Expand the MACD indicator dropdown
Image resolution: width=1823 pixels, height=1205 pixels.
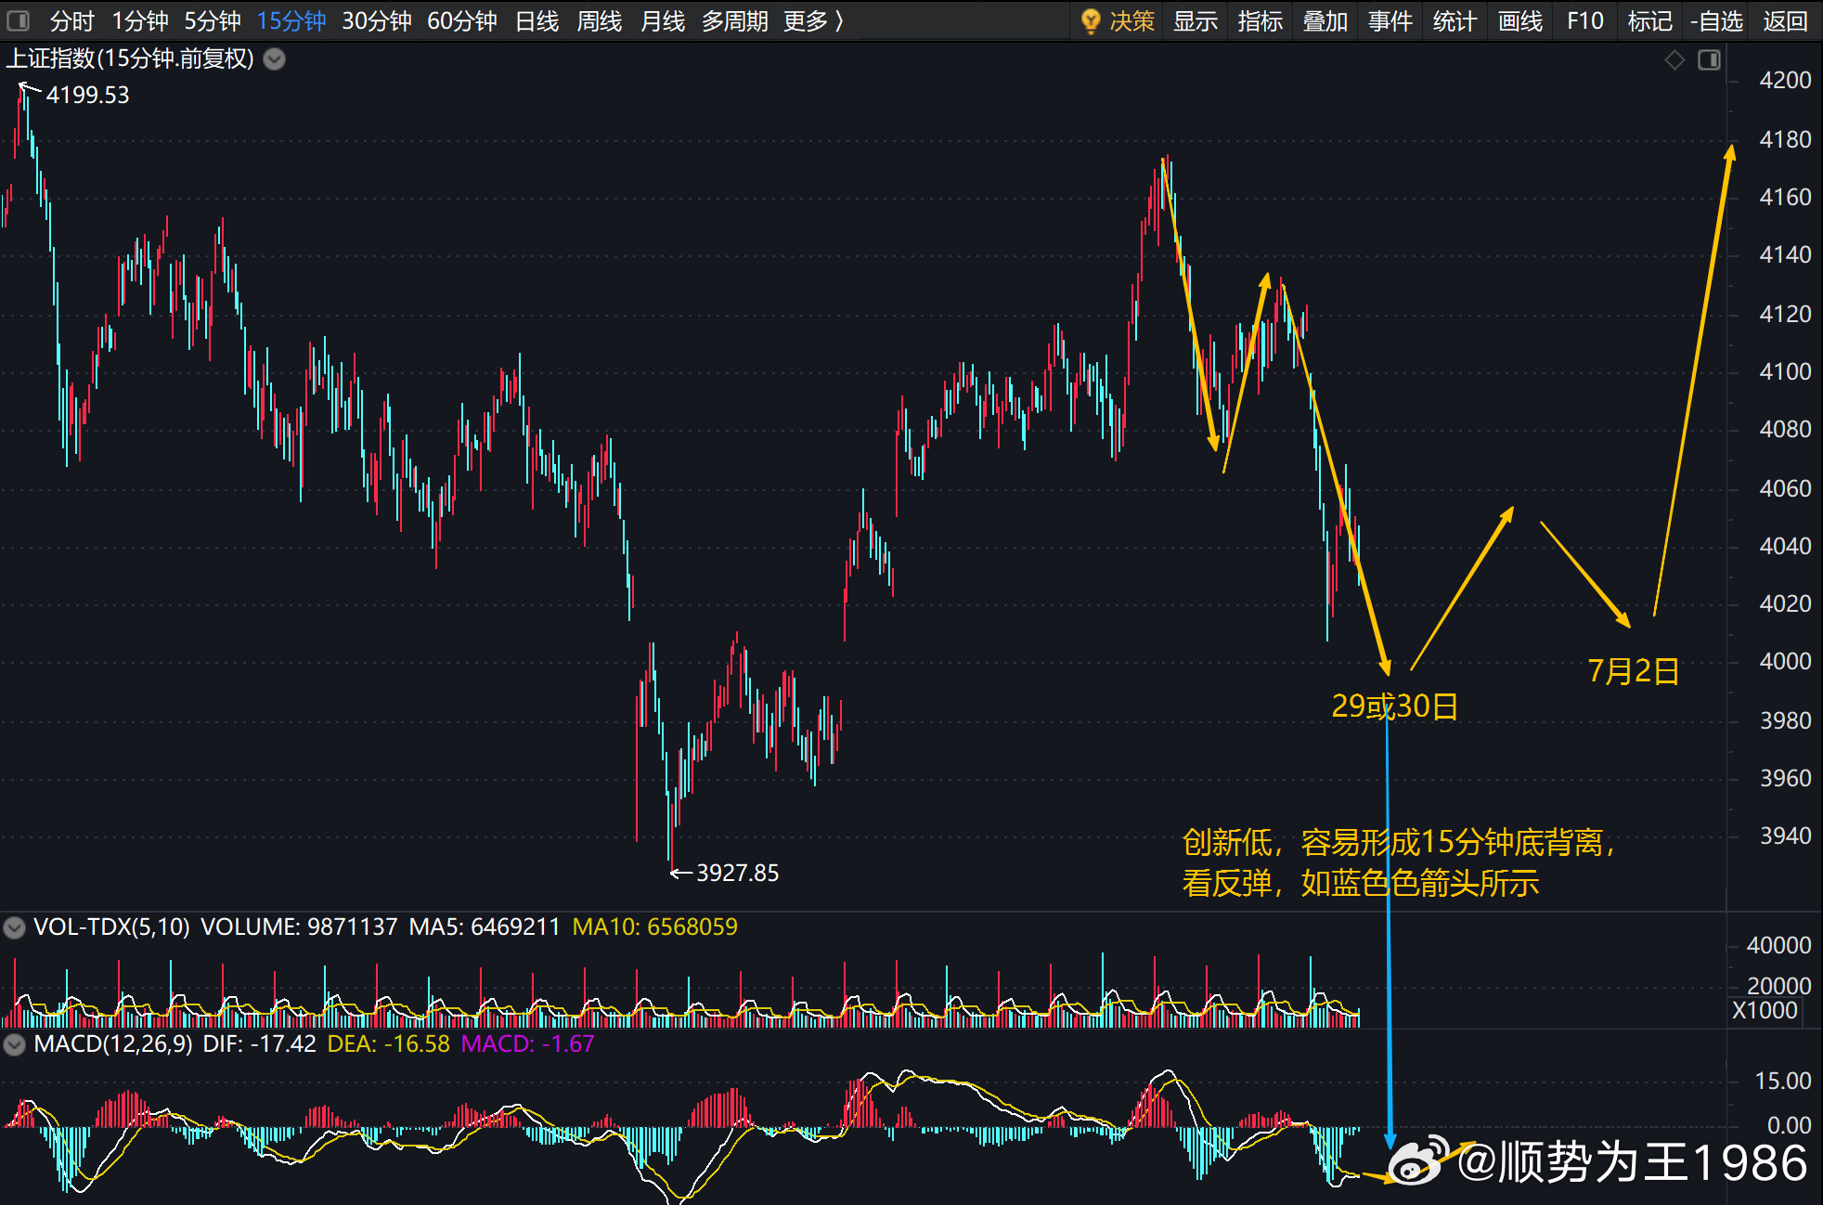coord(14,1044)
